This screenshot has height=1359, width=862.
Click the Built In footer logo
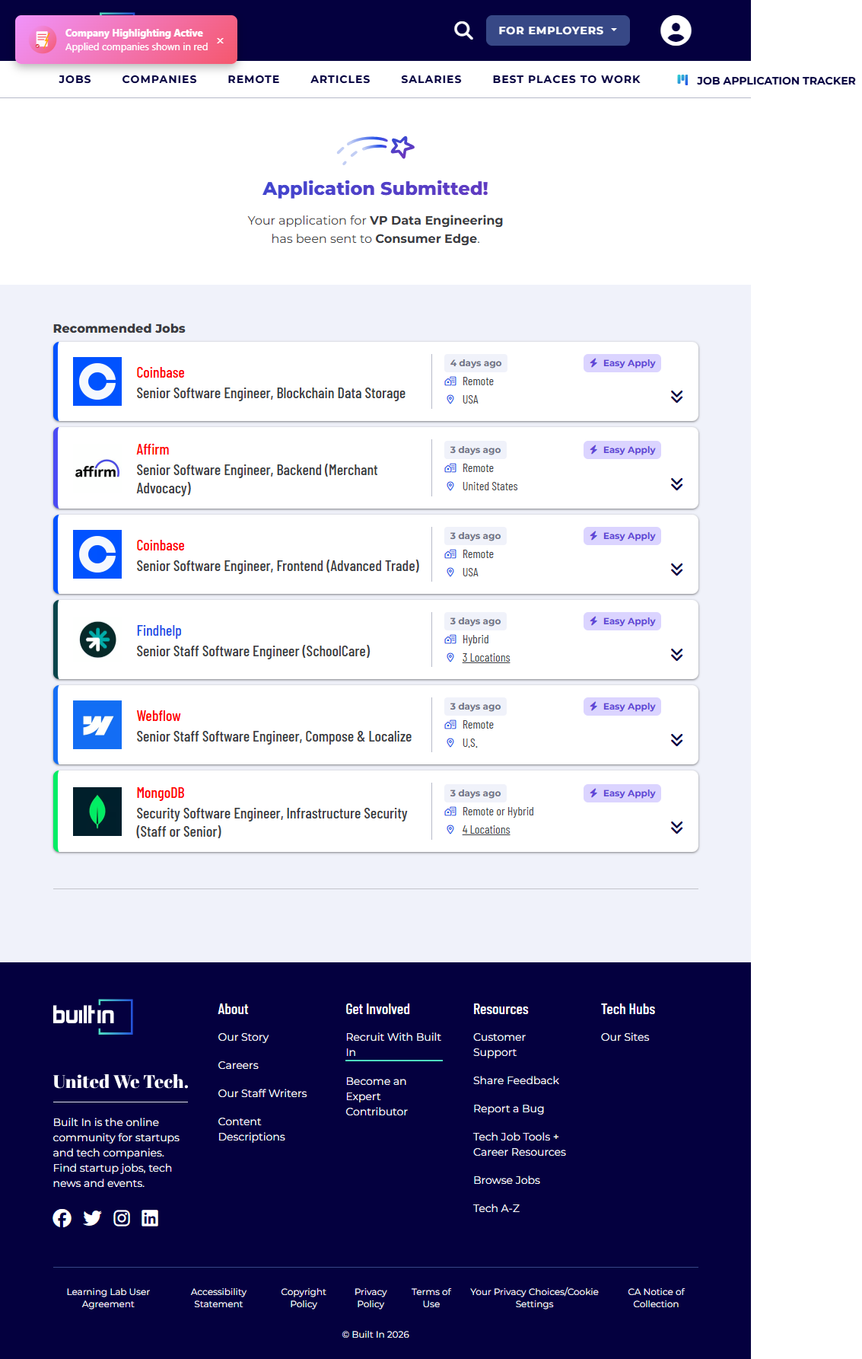pos(93,1016)
